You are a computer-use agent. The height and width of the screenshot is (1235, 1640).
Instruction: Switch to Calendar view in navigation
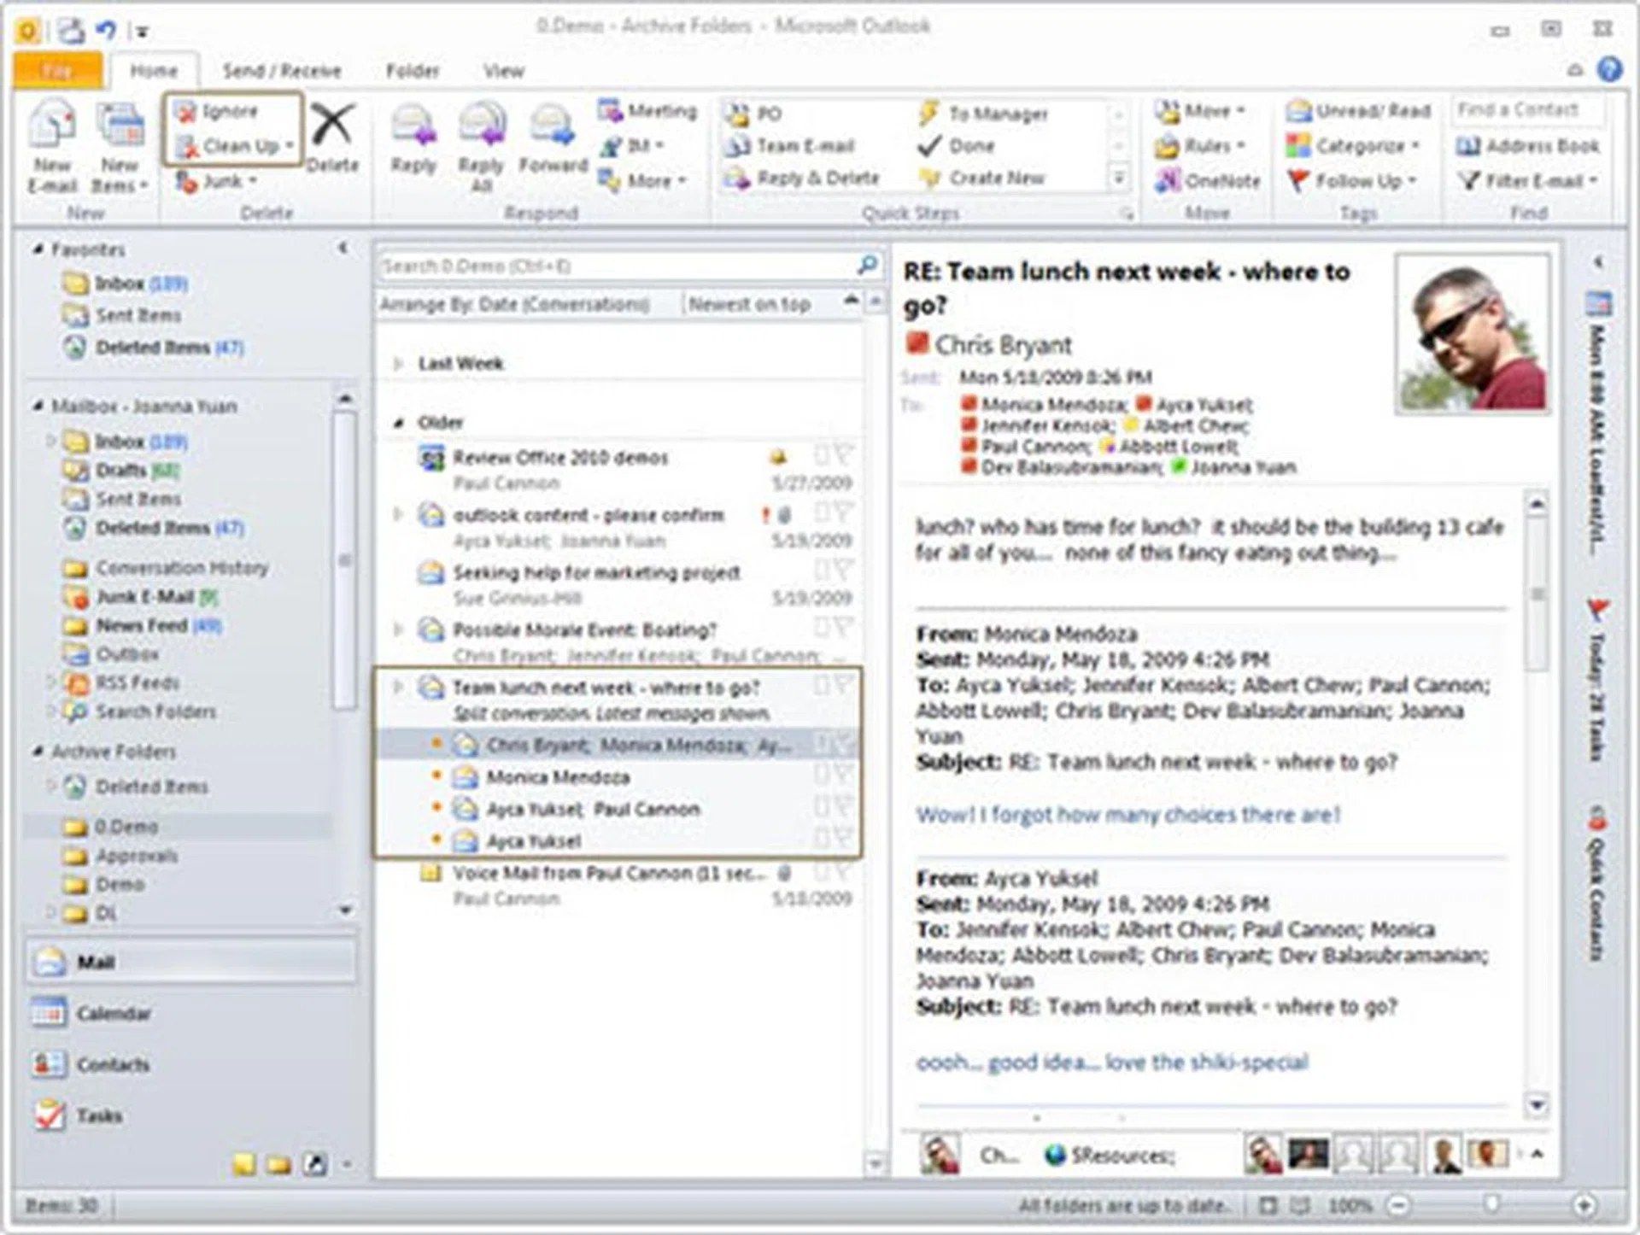point(113,1013)
